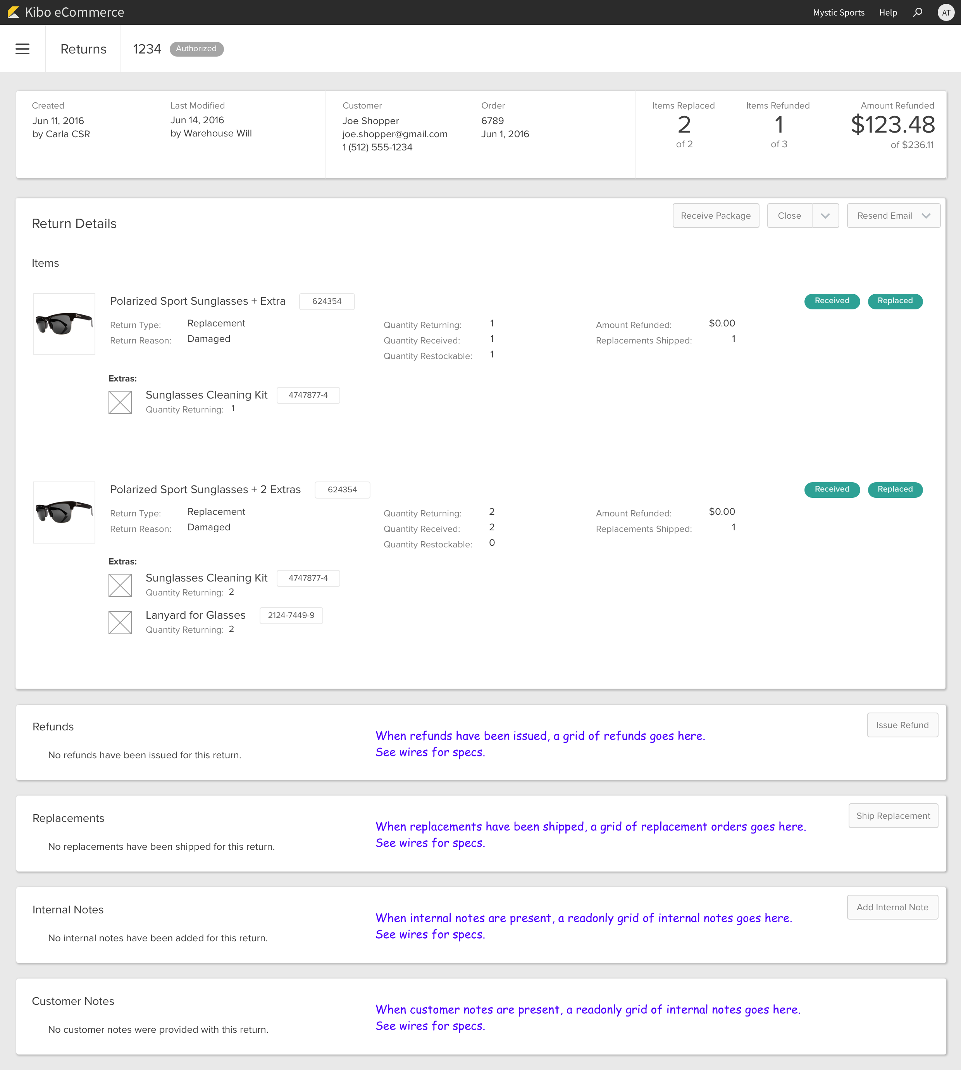Click Lanyard for Glasses placeholder image
Viewport: 961px width, 1070px height.
[x=120, y=623]
